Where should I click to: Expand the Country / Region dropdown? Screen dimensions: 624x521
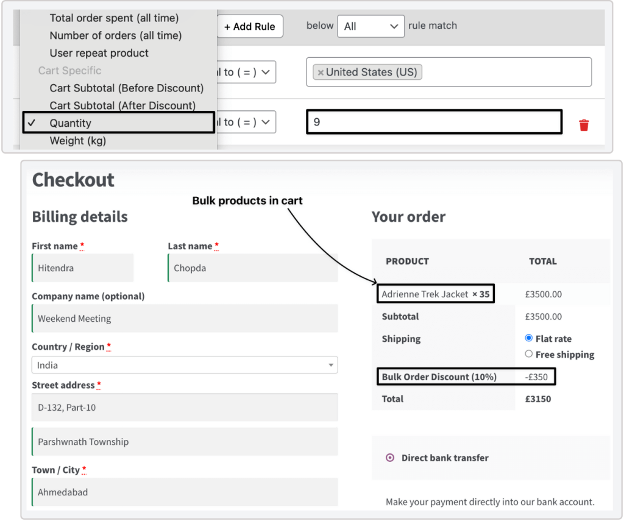coord(184,365)
